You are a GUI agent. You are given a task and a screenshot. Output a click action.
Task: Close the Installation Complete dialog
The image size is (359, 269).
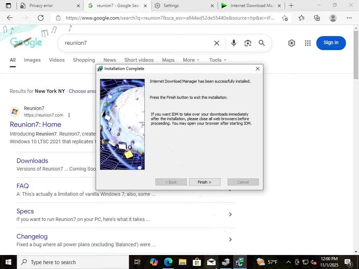[x=258, y=69]
